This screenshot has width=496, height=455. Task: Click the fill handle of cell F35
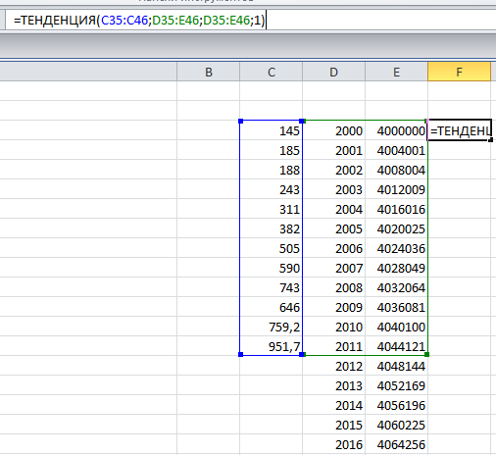(491, 140)
